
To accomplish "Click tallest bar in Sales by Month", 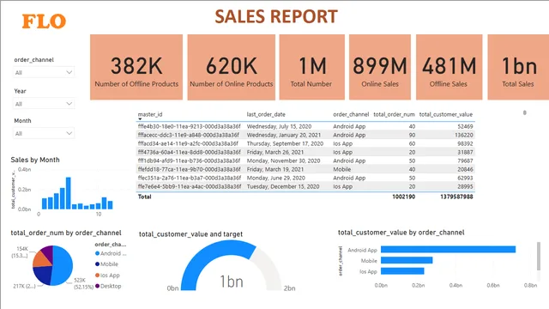I will click(69, 193).
